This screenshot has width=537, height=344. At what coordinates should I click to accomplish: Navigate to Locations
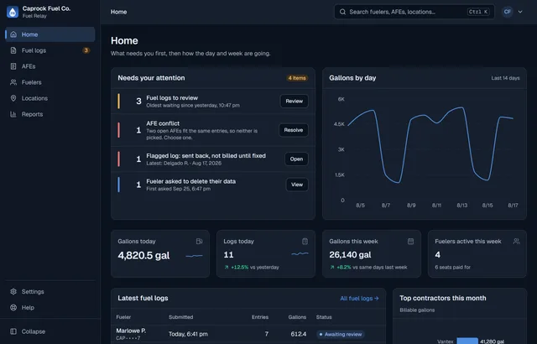[x=50, y=98]
